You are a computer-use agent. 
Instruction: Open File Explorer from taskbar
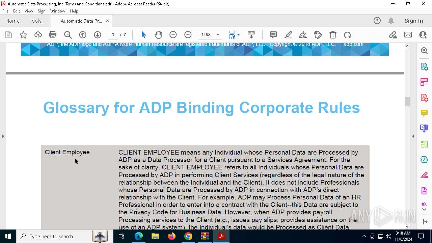point(155,236)
